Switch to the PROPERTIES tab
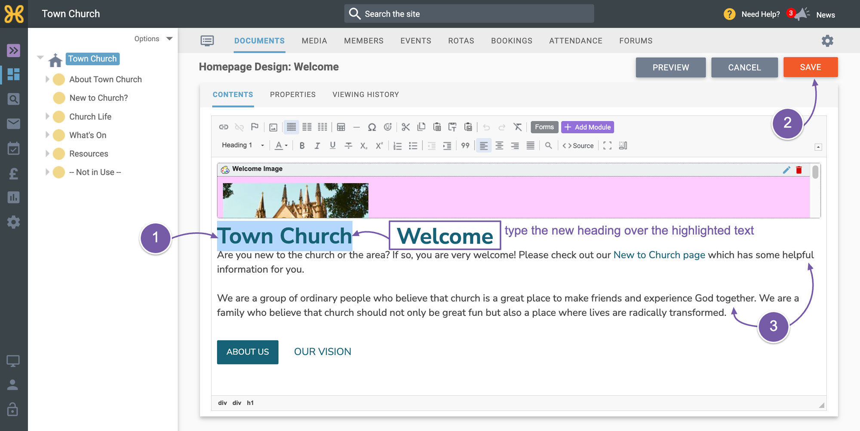Viewport: 860px width, 431px height. 293,95
